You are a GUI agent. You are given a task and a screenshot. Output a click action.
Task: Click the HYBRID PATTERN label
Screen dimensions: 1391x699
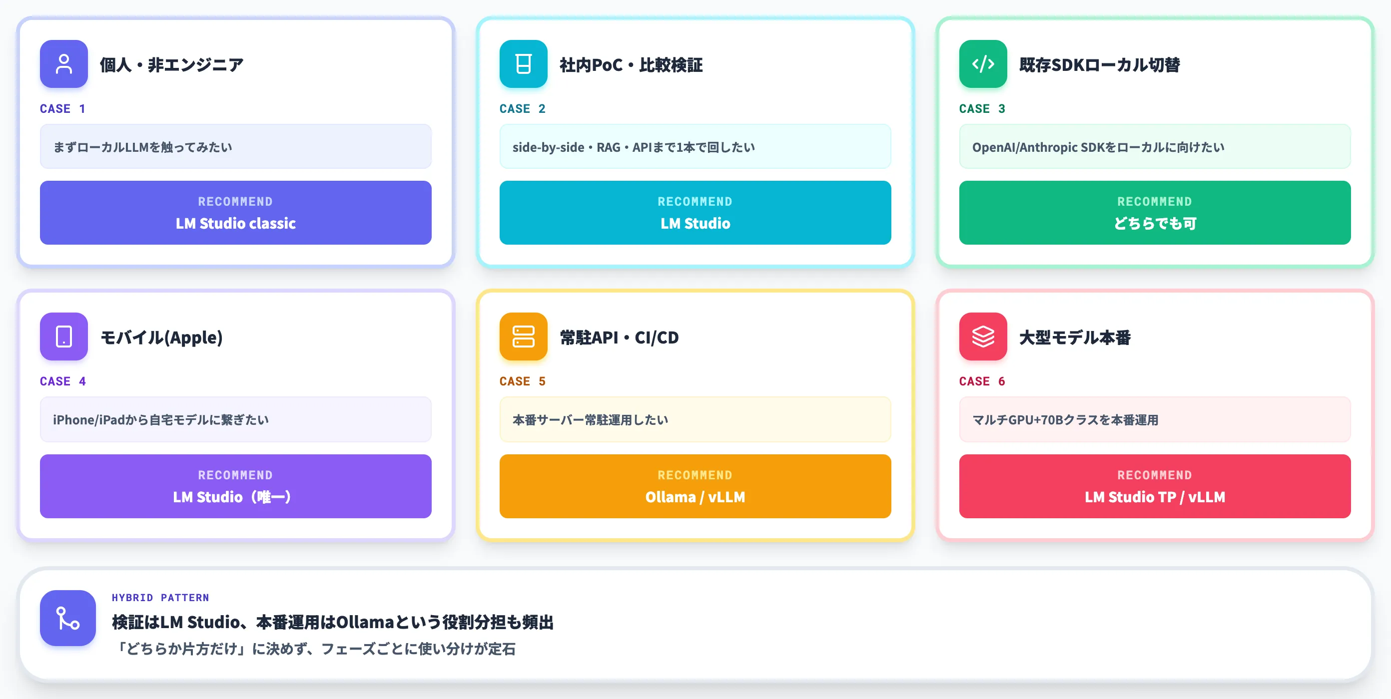160,598
